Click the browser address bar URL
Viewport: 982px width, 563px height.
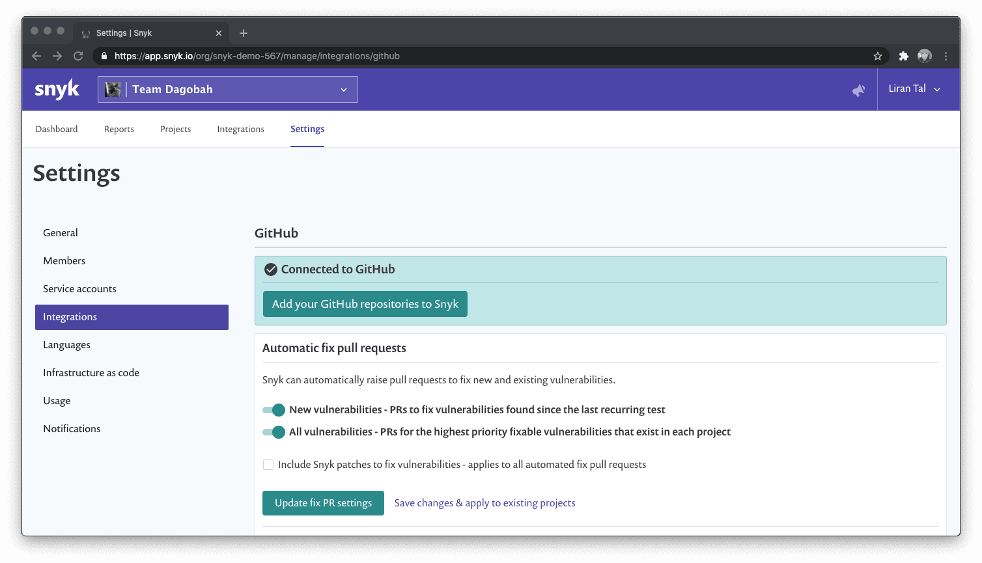coord(257,56)
